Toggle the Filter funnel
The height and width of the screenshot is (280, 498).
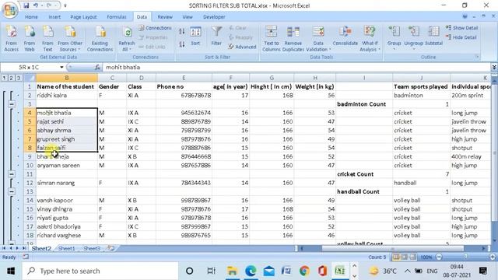(x=216, y=37)
